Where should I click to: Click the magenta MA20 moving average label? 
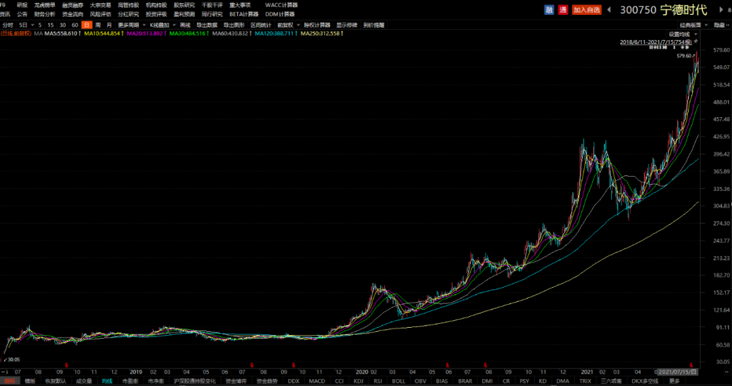145,34
